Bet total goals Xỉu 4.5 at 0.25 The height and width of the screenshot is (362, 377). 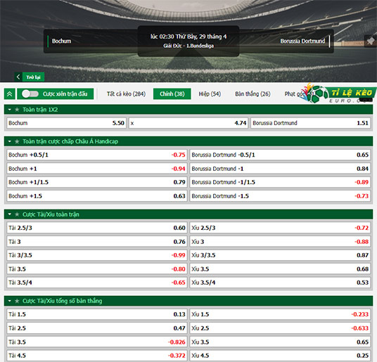point(280,356)
